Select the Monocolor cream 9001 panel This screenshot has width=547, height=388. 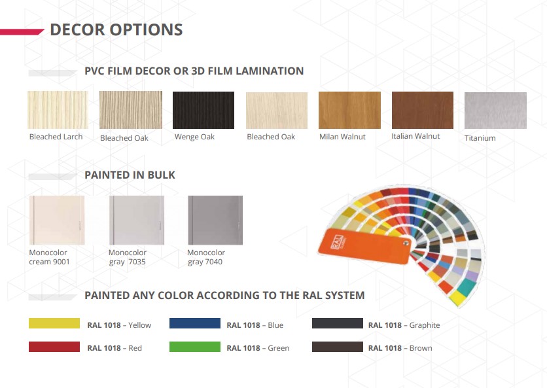(x=57, y=220)
